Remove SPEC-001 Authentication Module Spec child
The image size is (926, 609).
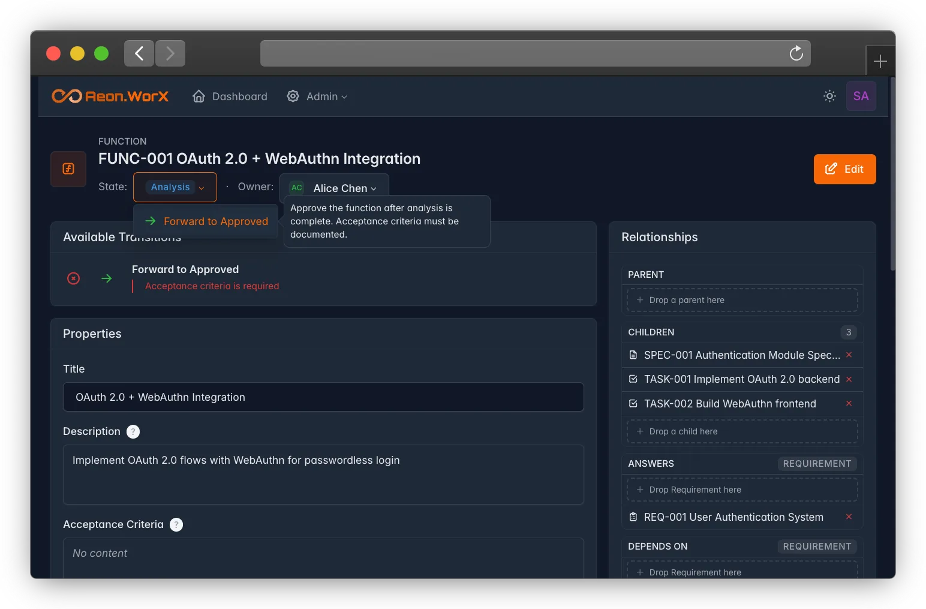[849, 355]
